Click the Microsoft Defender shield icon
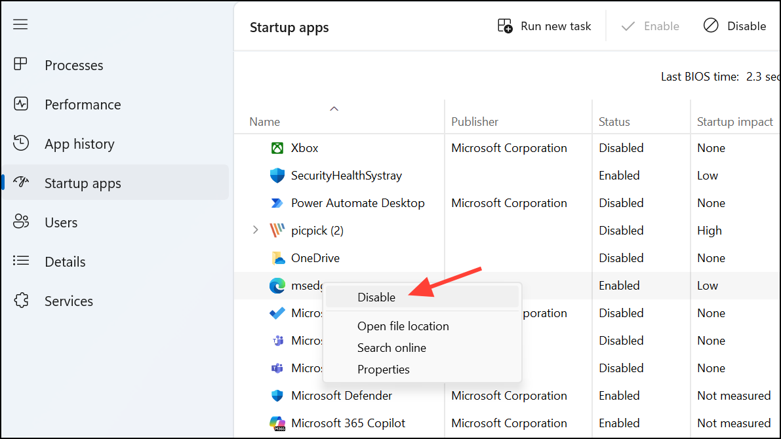The image size is (781, 439). (x=277, y=395)
